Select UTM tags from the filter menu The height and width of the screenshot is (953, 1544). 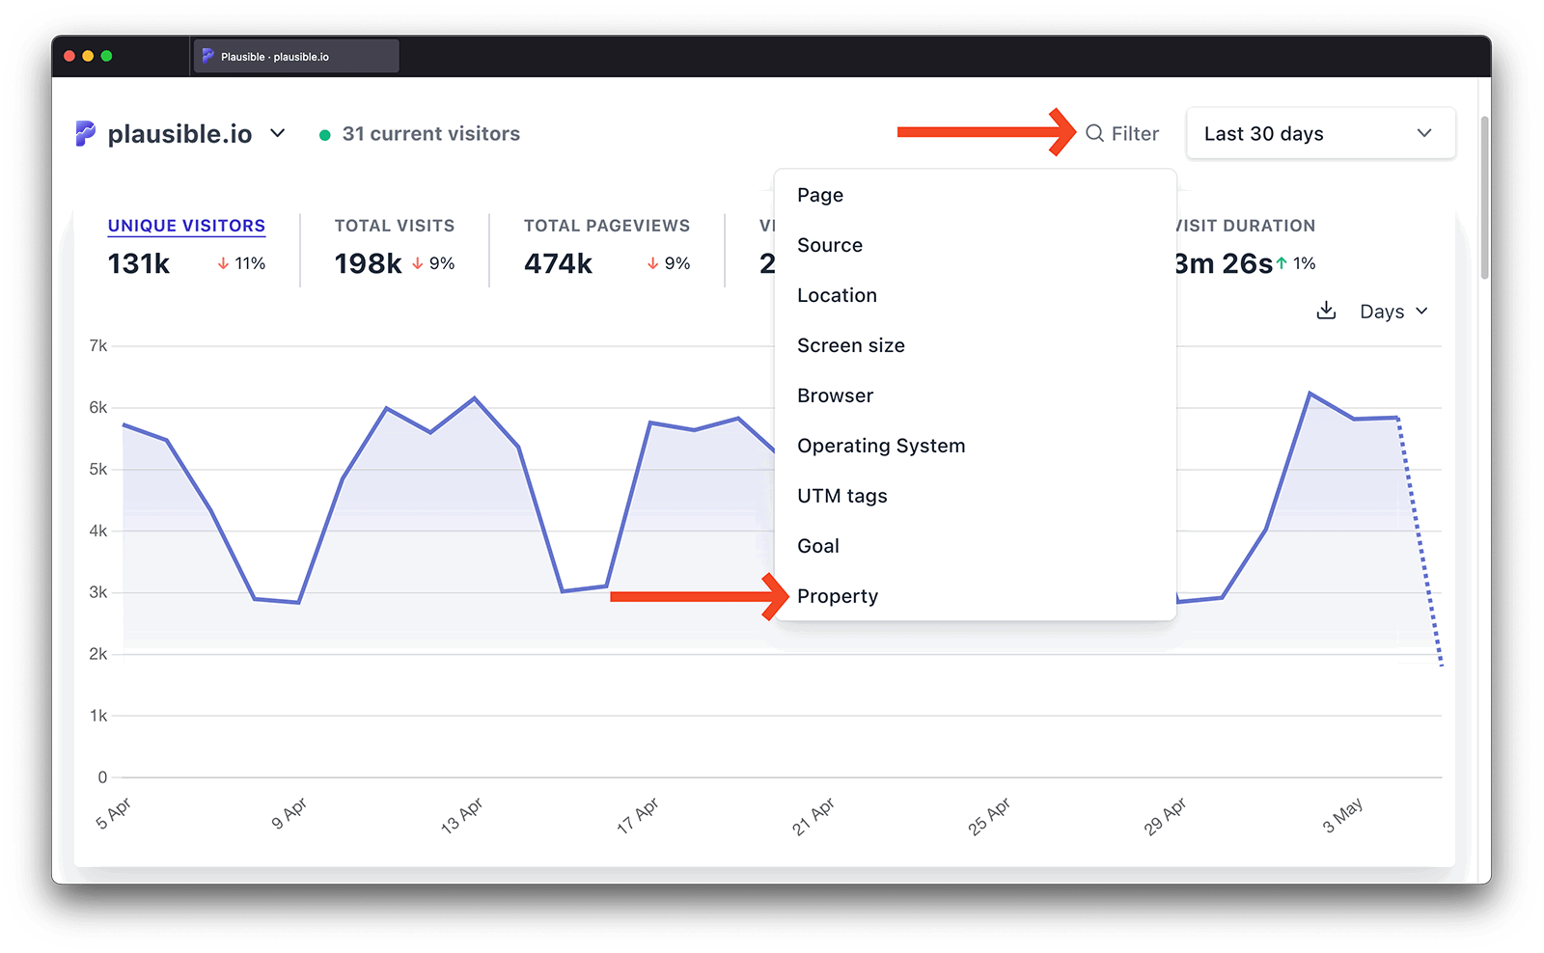pyautogui.click(x=842, y=496)
